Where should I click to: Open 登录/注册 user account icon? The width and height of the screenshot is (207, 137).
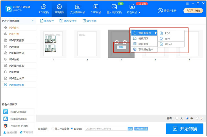pos(160,11)
